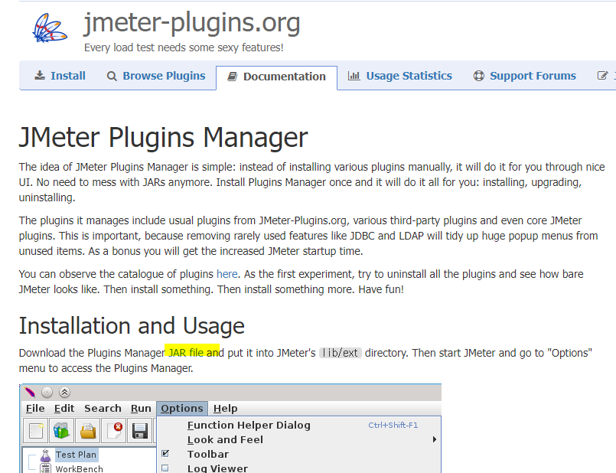The width and height of the screenshot is (616, 473).
Task: Click the New test plan toolbar icon
Action: click(36, 431)
